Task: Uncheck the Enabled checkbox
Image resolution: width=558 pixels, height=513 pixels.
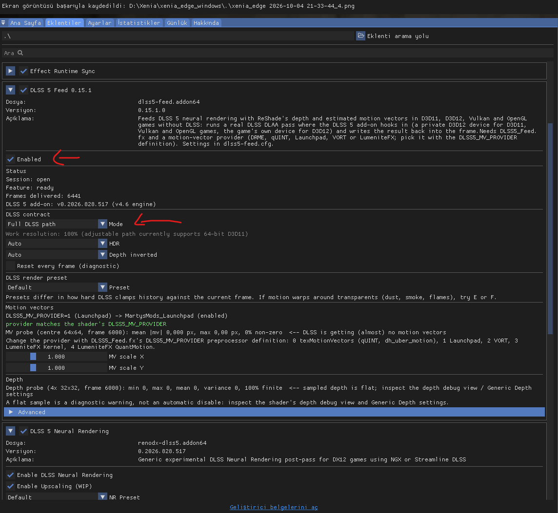Action: 10,159
